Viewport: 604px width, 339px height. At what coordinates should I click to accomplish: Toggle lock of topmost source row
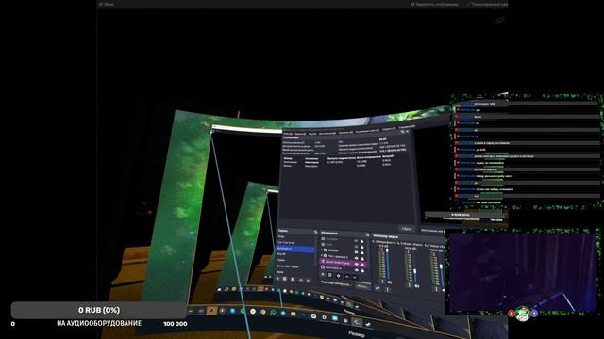[x=362, y=241]
